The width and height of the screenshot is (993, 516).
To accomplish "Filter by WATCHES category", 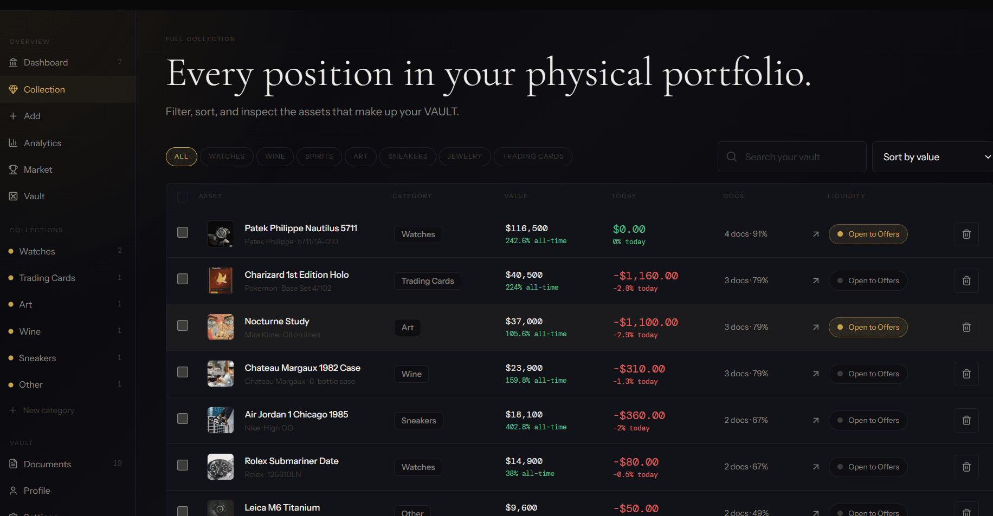I will 227,156.
